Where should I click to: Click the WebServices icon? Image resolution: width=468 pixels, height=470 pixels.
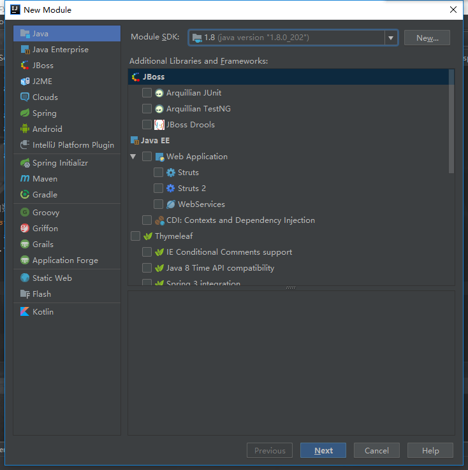point(171,204)
